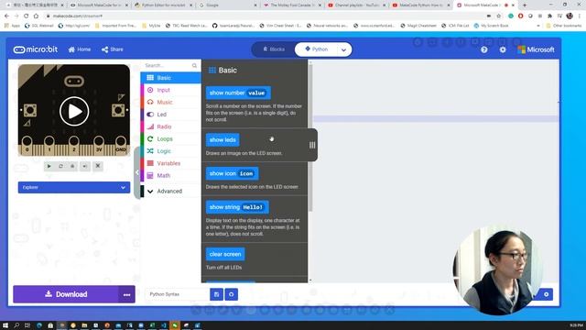Viewport: 586px width, 330px height.
Task: Expand the Advanced toolbox section
Action: (x=171, y=192)
